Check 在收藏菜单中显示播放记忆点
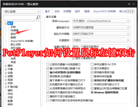 (x=48, y=84)
